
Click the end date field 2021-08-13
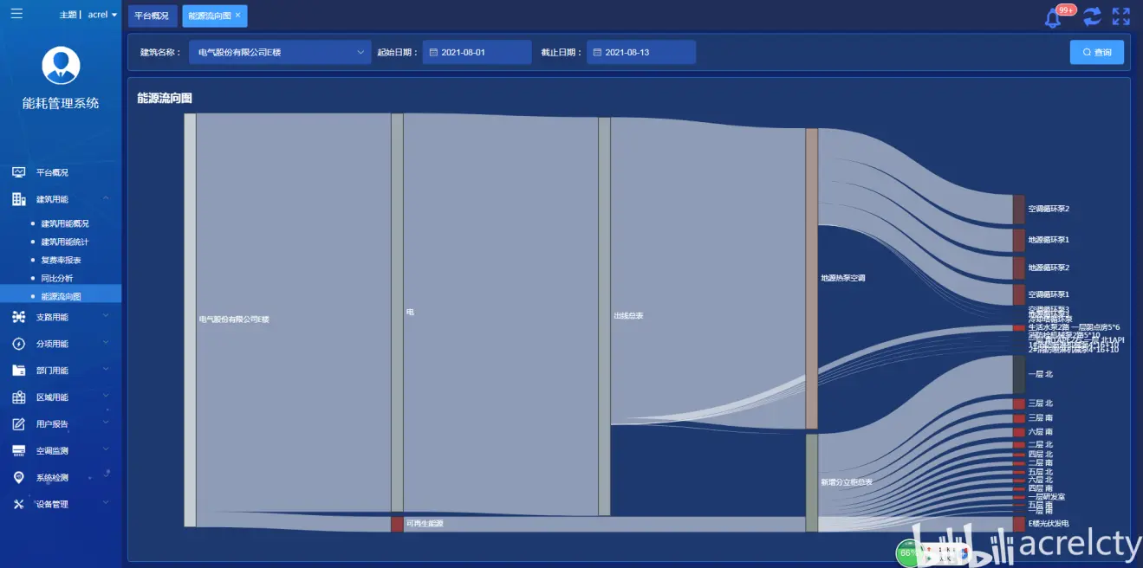pos(641,52)
